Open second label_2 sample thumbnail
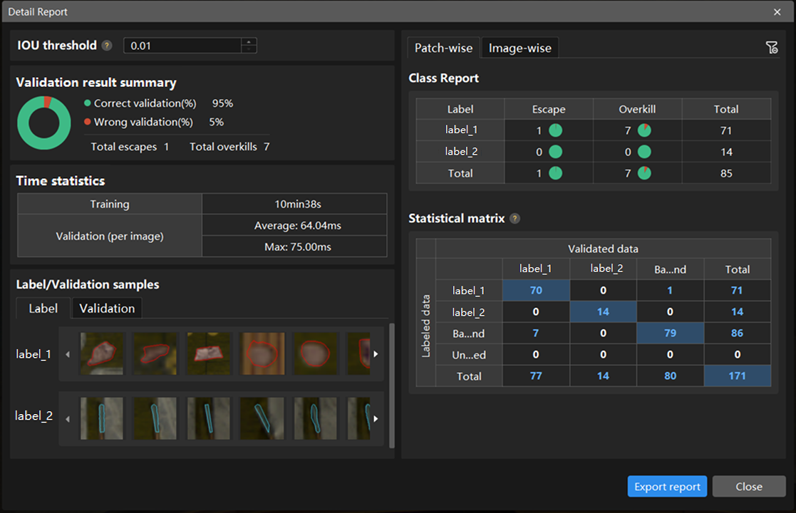This screenshot has height=513, width=796. point(155,418)
